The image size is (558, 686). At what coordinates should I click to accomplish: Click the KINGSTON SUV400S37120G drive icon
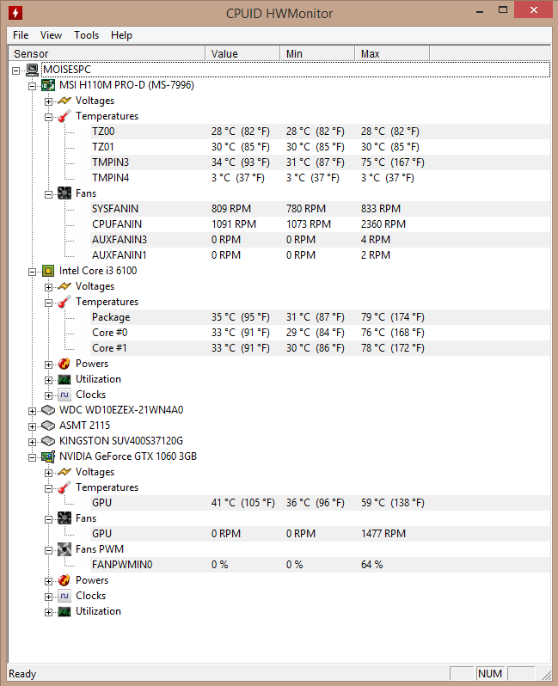point(48,441)
